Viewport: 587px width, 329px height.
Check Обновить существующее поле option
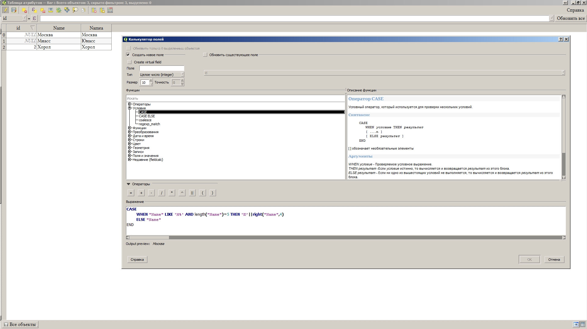(x=205, y=55)
